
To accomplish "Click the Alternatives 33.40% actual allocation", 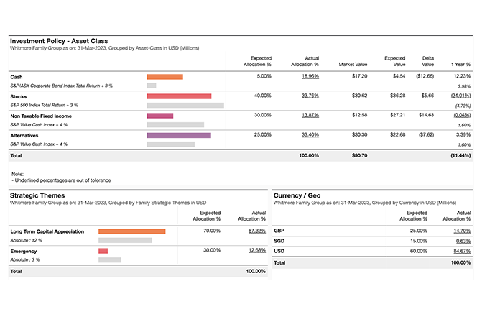I will tap(310, 134).
